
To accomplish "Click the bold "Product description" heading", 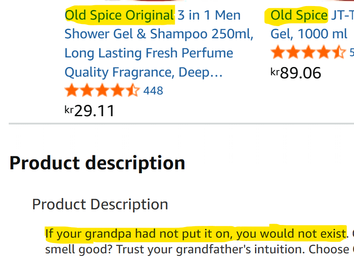I will [97, 163].
